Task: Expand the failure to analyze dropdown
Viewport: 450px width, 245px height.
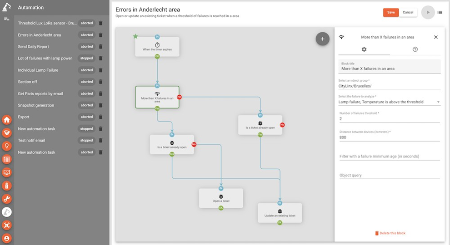Action: 438,102
